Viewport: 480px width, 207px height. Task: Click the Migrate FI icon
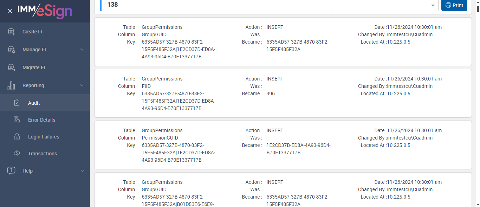11,67
